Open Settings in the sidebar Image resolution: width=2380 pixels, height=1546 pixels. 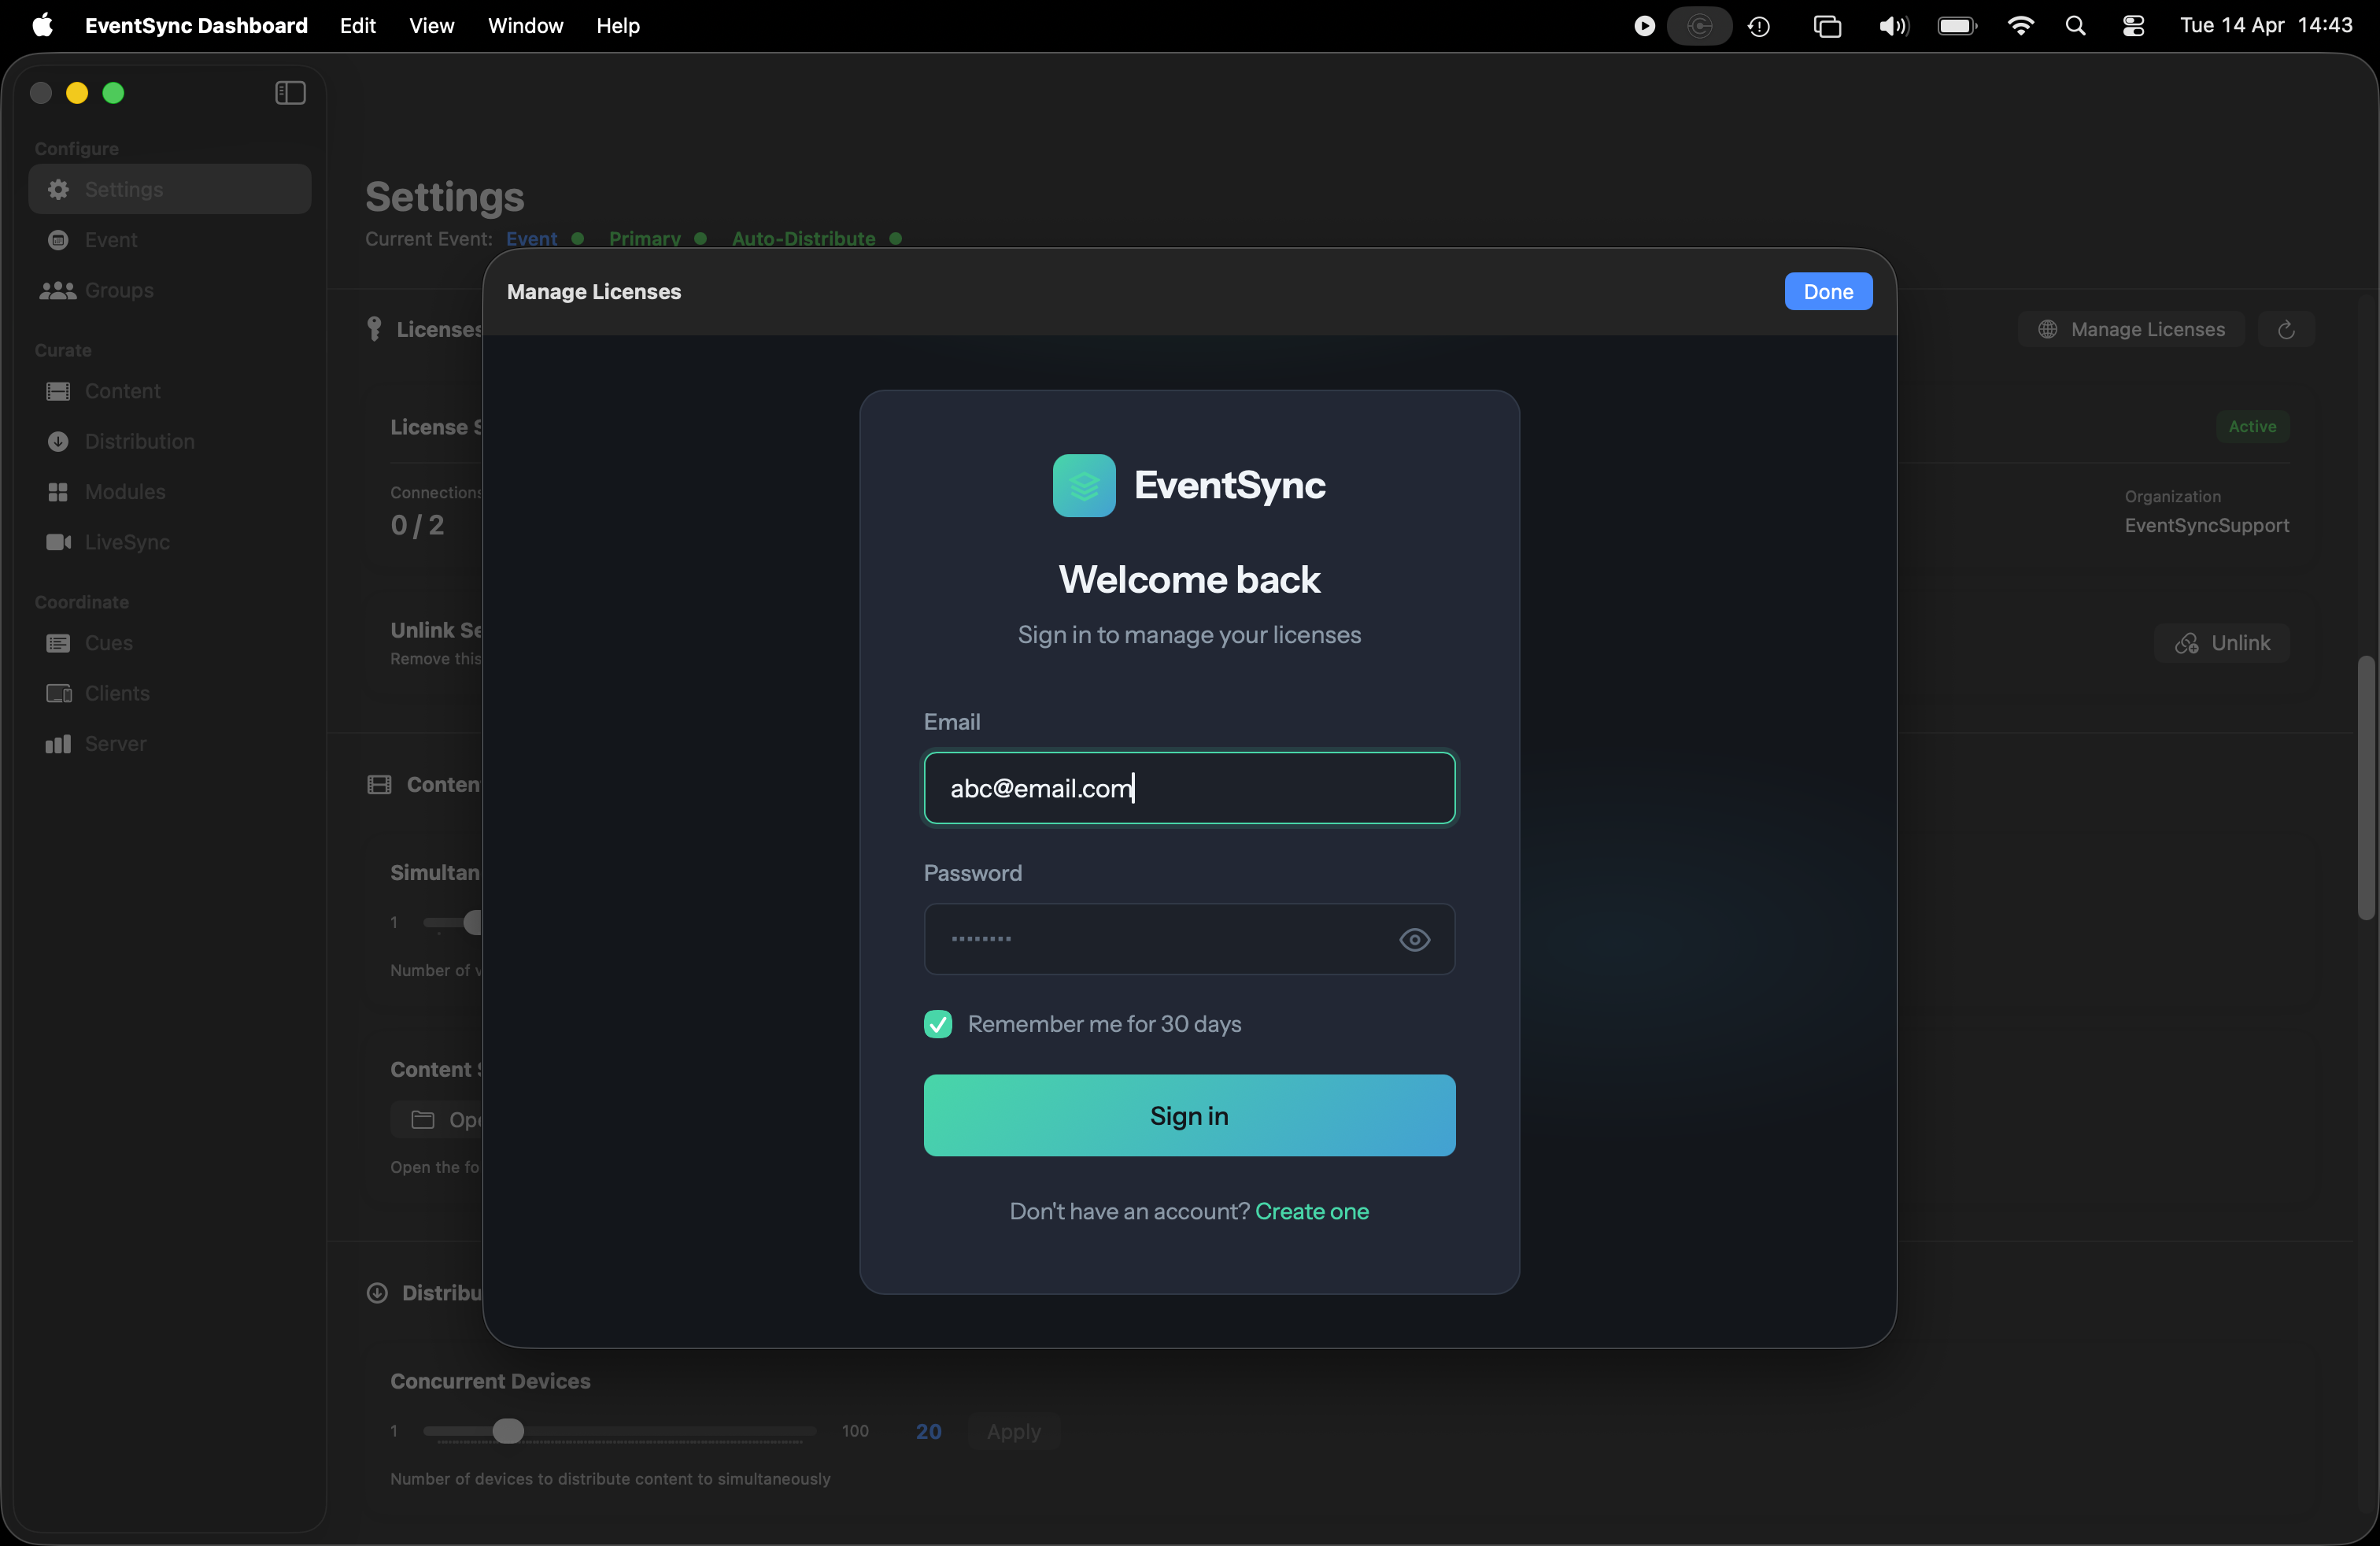170,189
